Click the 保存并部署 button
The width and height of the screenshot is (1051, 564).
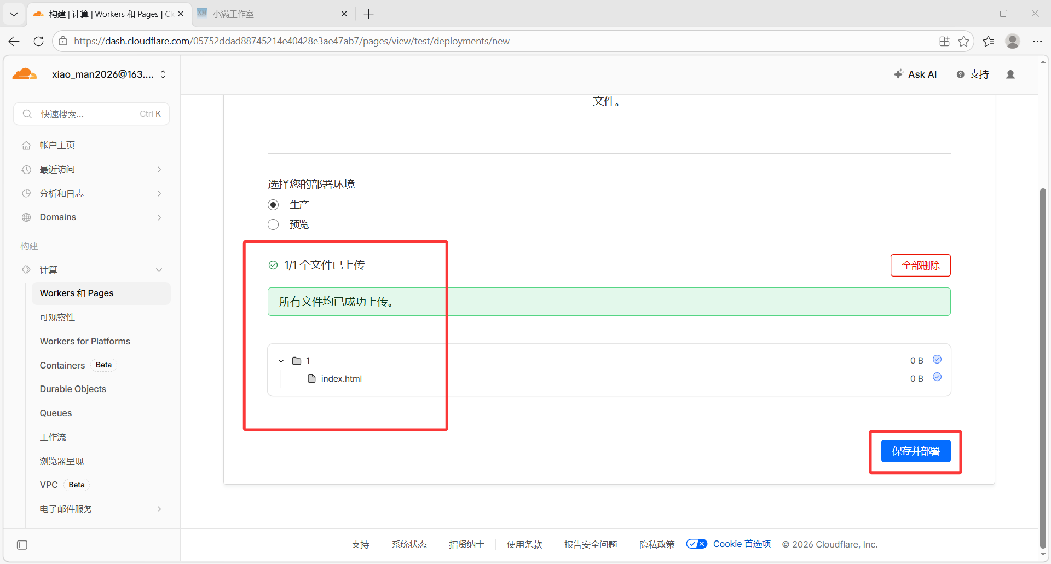(x=915, y=451)
